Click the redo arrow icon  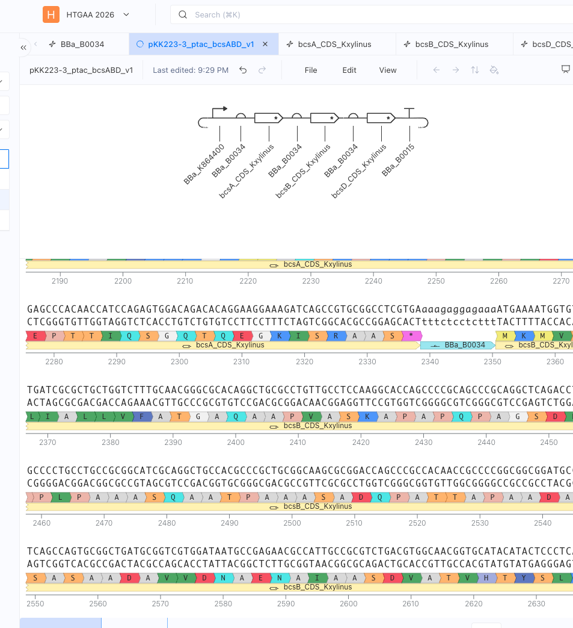pyautogui.click(x=262, y=70)
